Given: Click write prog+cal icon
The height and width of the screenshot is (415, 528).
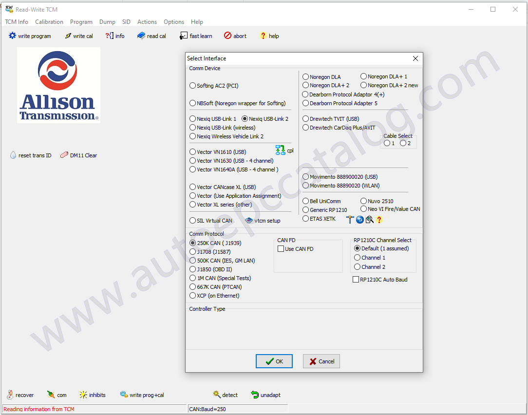Looking at the screenshot, I should [124, 395].
